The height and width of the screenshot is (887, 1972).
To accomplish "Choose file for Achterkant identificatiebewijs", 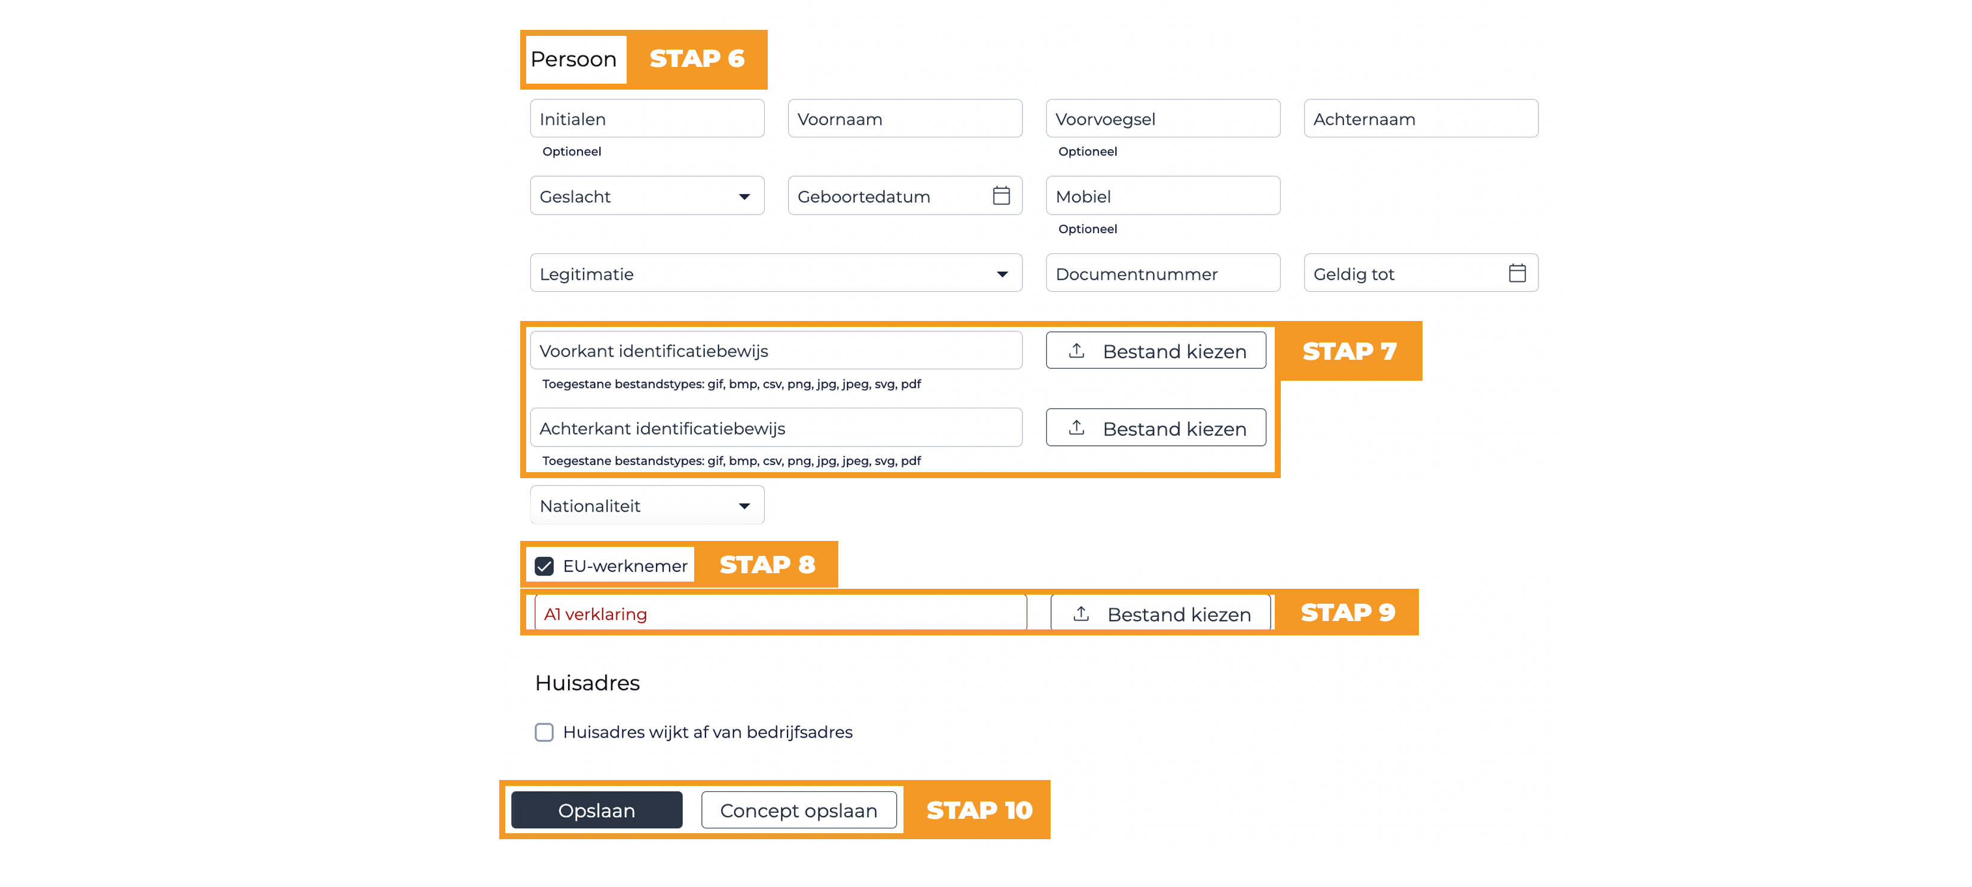I will point(1155,428).
